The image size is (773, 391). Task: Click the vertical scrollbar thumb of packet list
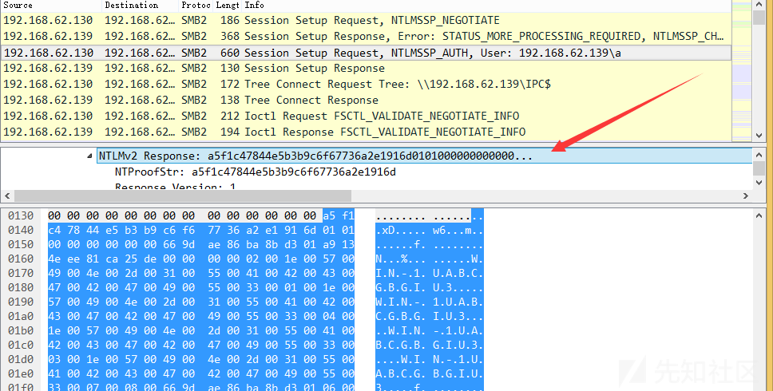759,17
